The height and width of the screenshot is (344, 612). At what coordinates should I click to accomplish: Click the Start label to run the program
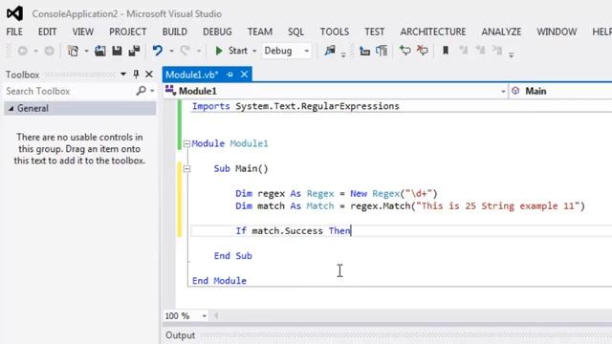click(238, 51)
